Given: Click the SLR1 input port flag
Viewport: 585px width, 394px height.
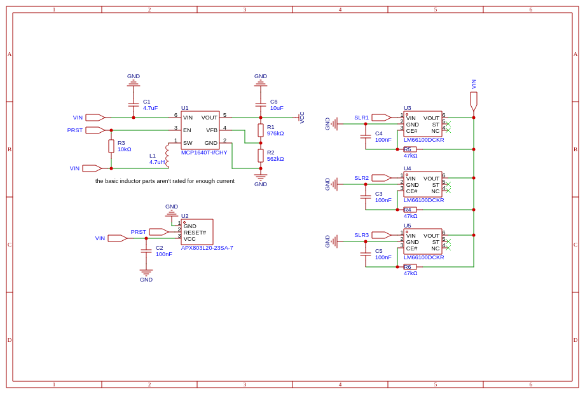Looking at the screenshot, I should (x=381, y=118).
